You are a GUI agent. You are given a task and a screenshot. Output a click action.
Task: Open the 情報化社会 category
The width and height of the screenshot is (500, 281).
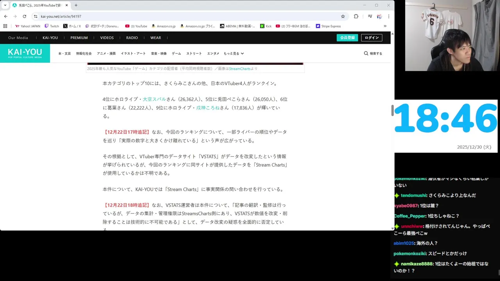click(84, 53)
